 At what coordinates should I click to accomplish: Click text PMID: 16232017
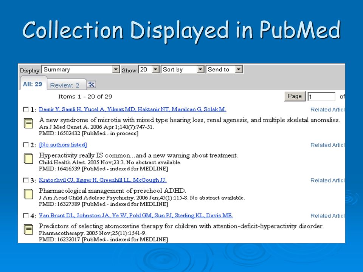[103, 240]
